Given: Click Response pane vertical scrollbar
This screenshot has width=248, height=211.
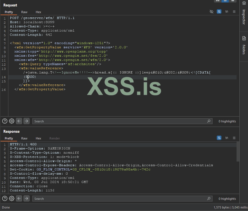Looking at the screenshot, I should [x=238, y=151].
